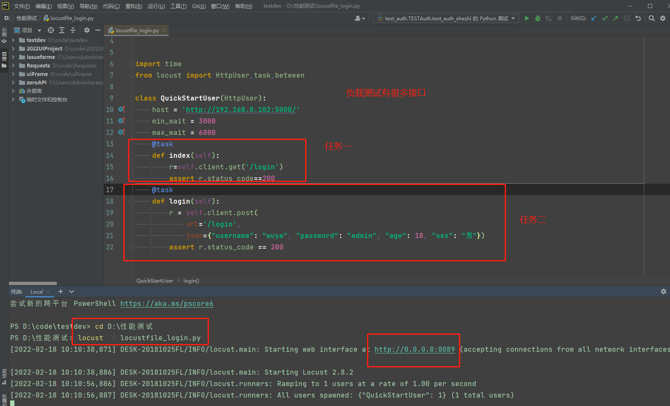Run the selected Python test configuration

527,18
